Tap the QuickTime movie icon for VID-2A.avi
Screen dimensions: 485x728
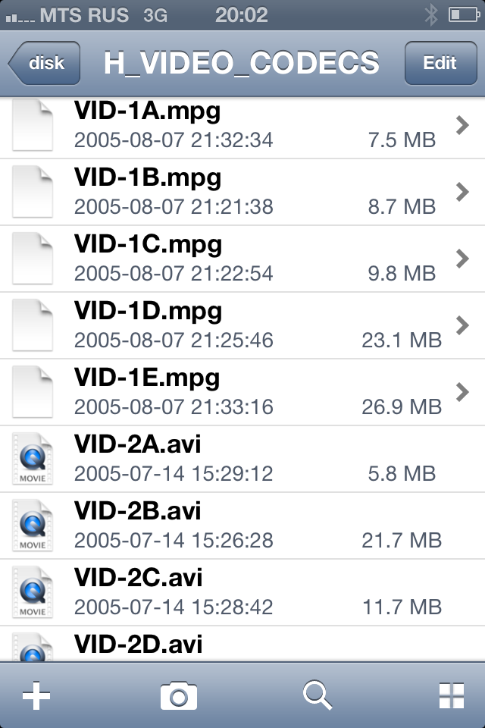tap(33, 459)
